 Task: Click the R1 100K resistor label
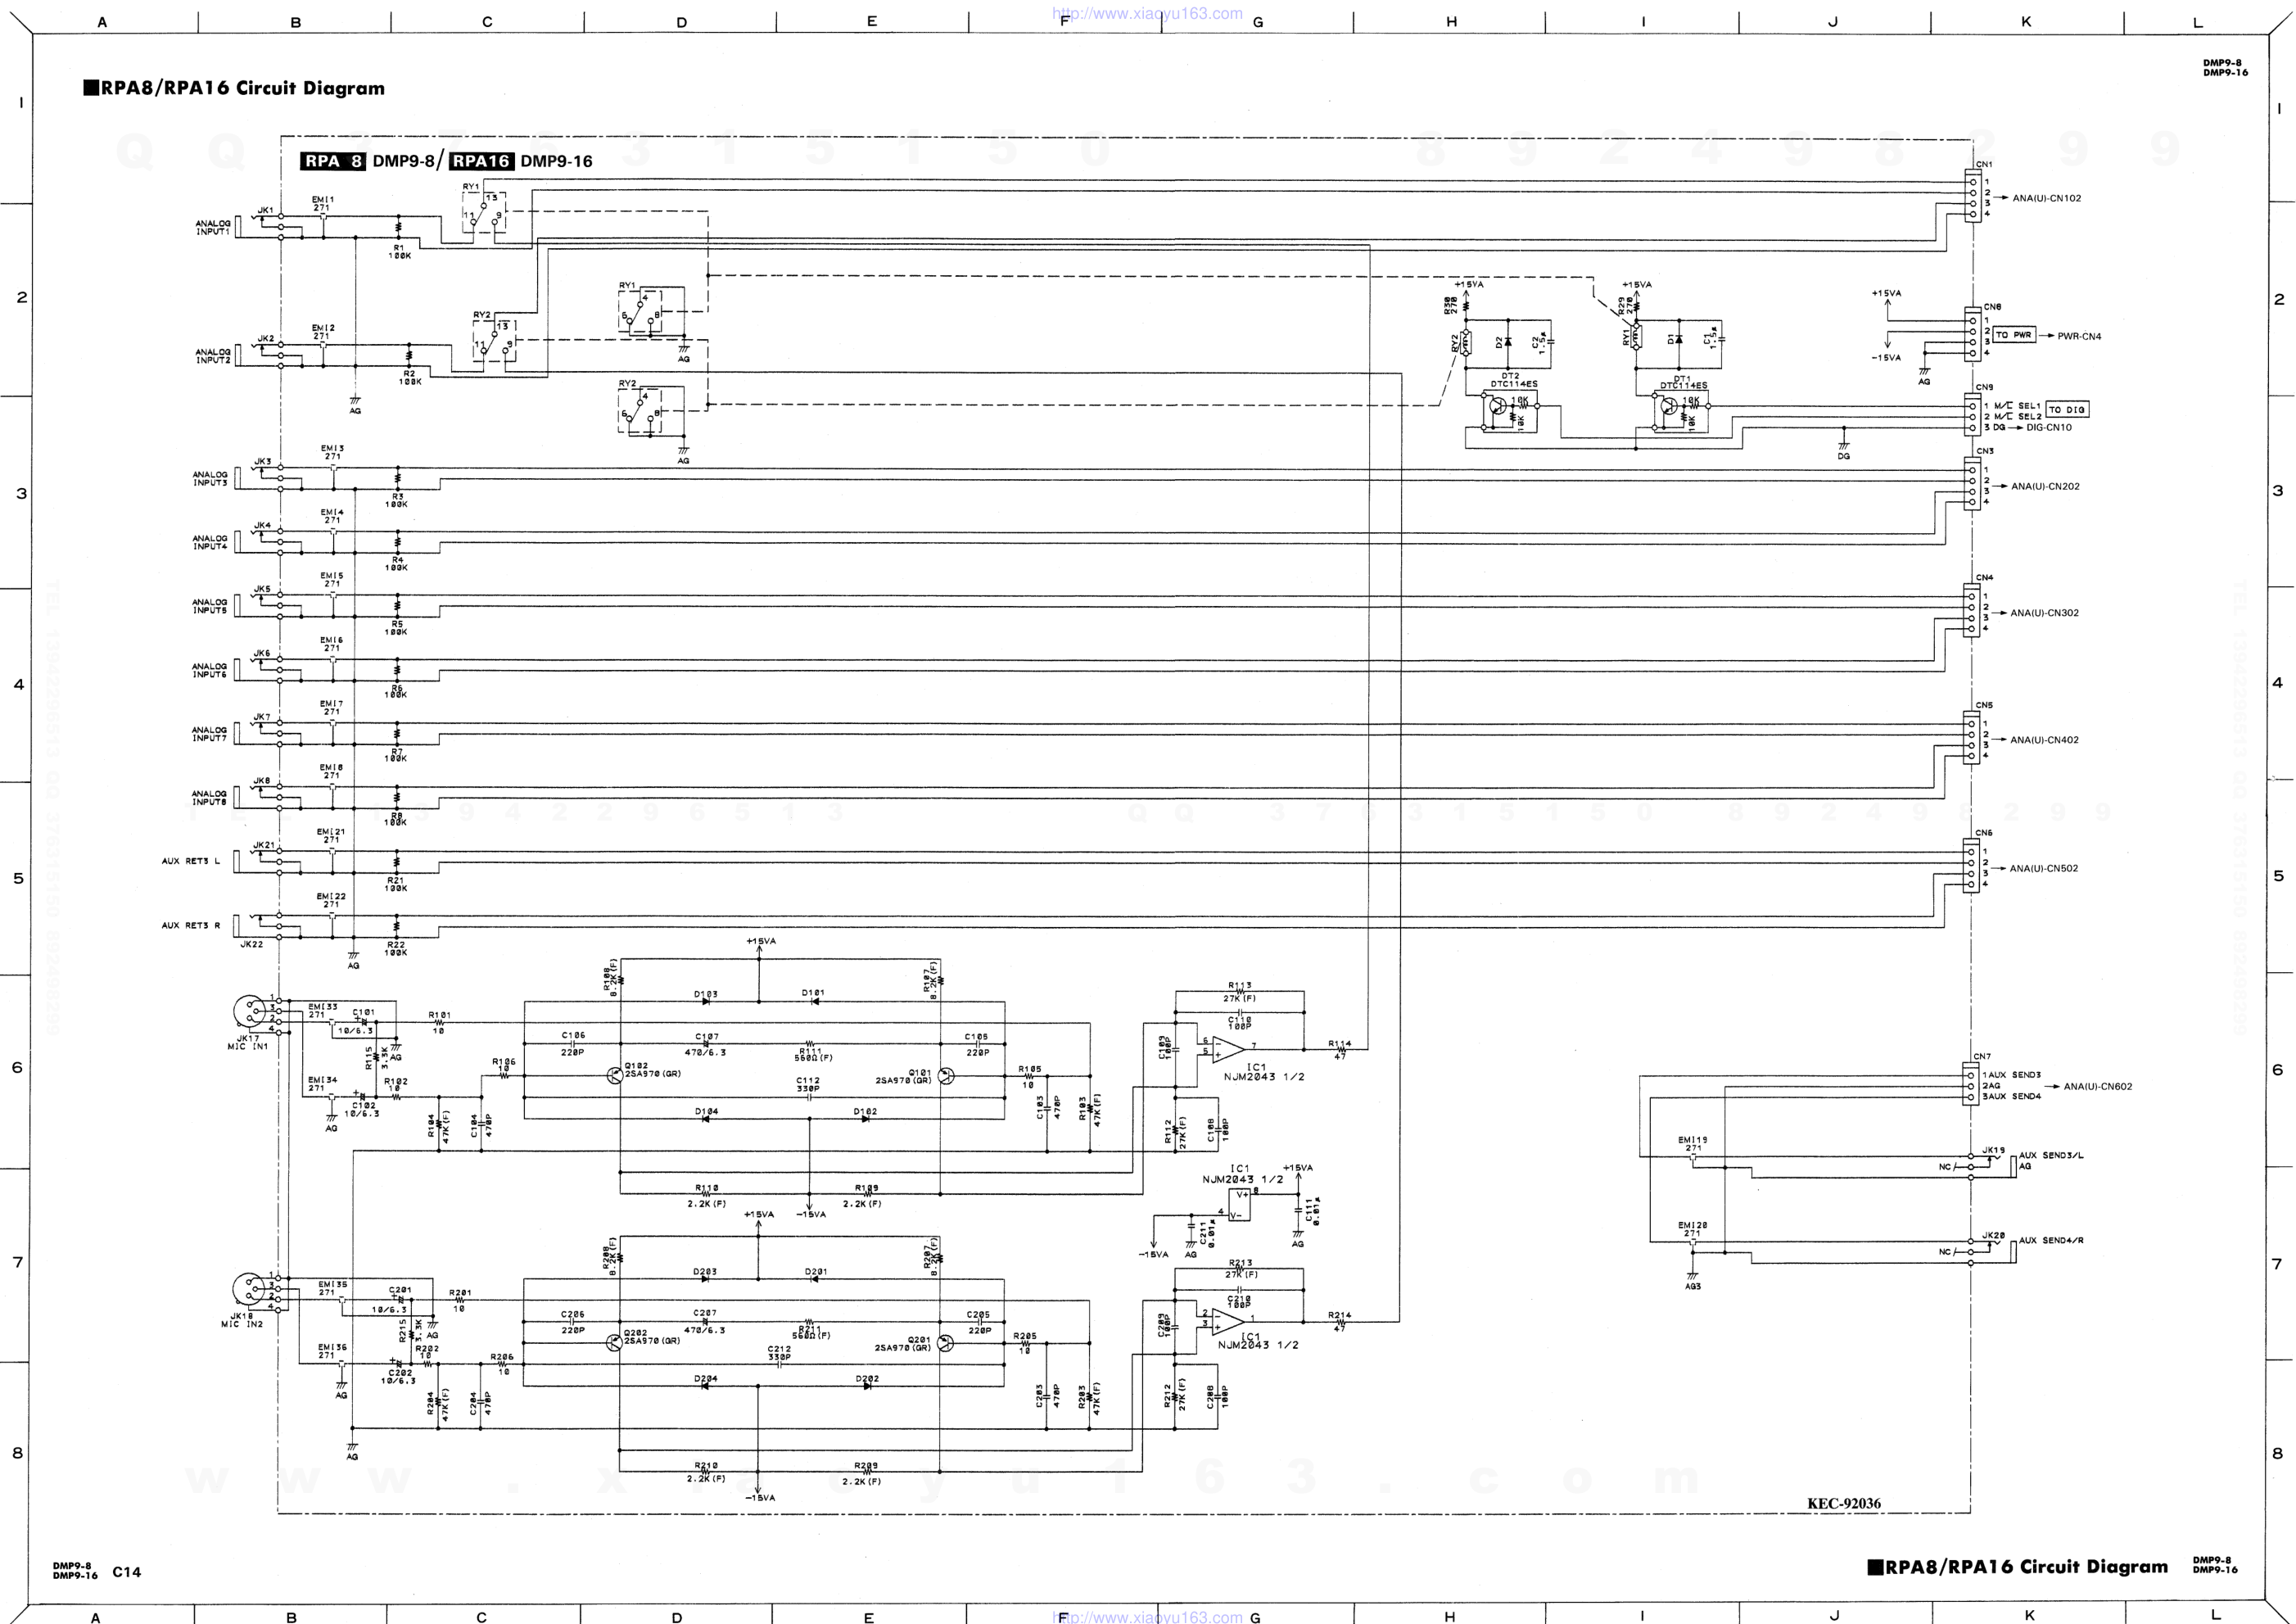[x=399, y=251]
